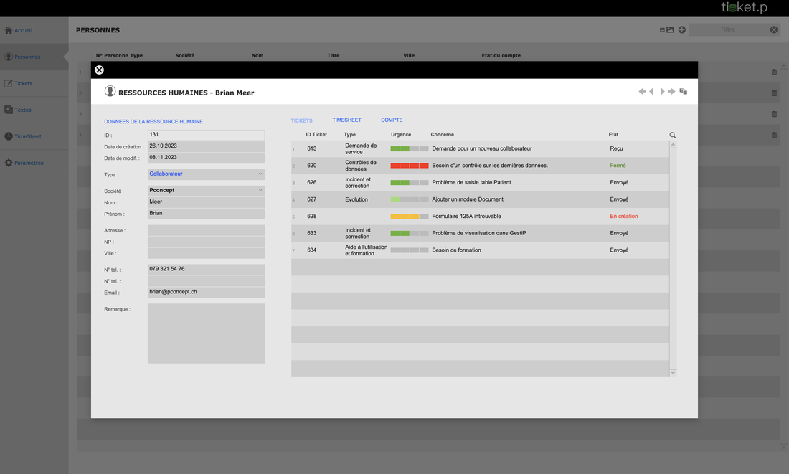Go to Paramètres in sidebar

pyautogui.click(x=29, y=163)
